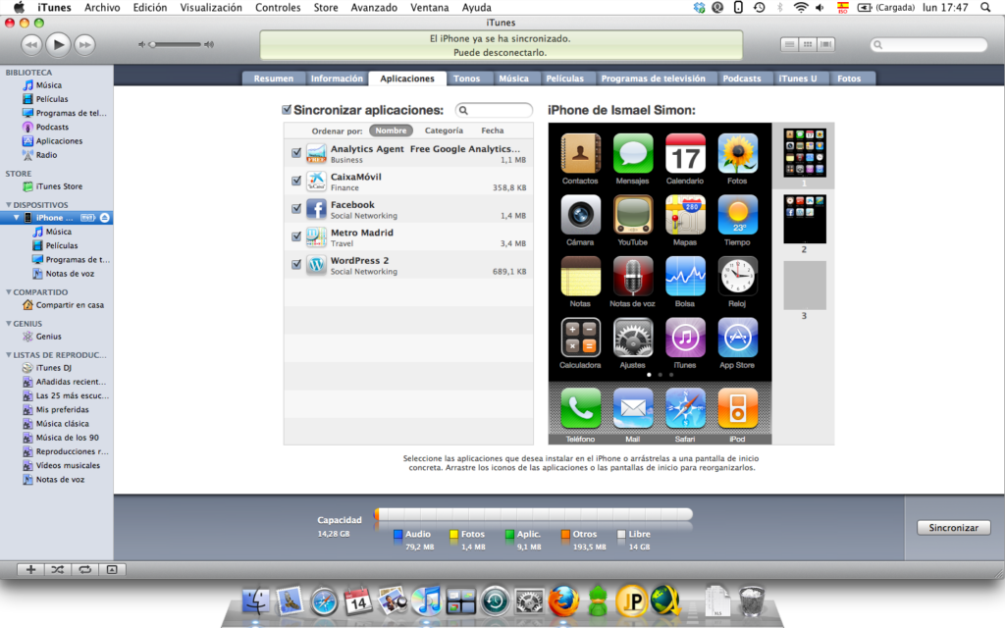
Task: Select the Bolsa stocks app icon
Action: (685, 276)
